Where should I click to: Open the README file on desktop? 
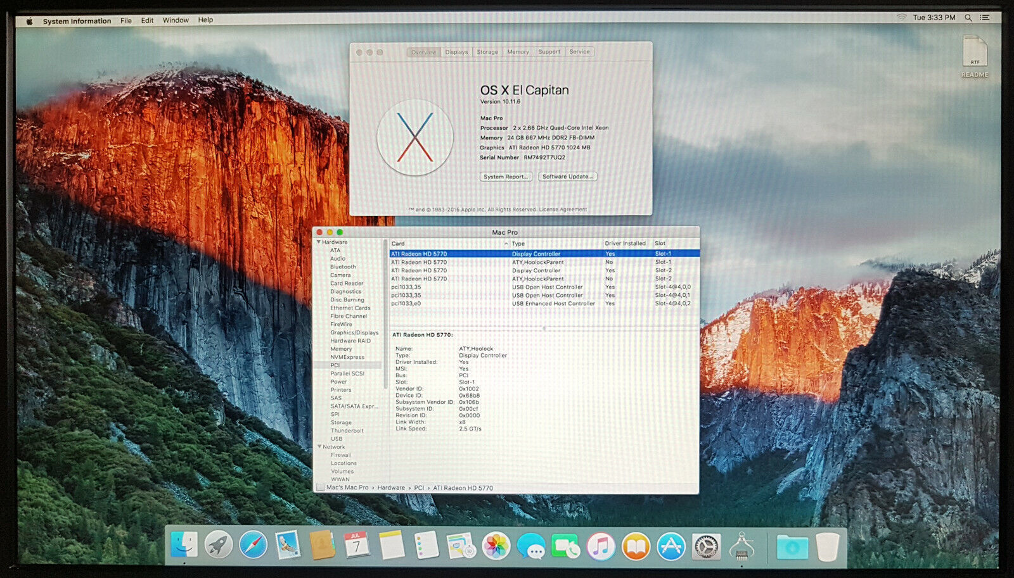tap(975, 57)
